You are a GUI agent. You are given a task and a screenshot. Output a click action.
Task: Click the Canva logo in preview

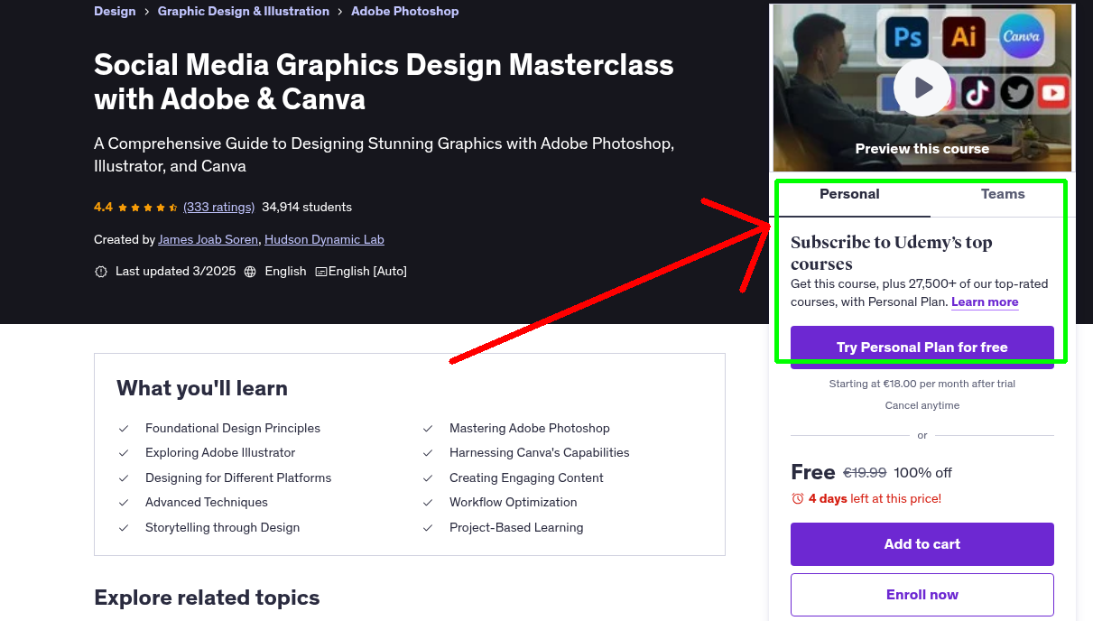pos(1022,37)
